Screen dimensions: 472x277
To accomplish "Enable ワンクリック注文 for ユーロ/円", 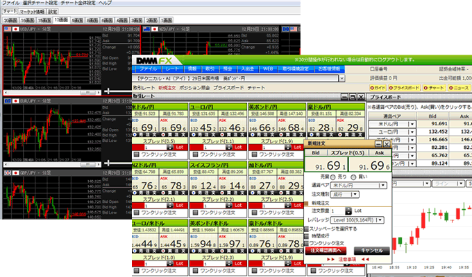I will [x=195, y=154].
